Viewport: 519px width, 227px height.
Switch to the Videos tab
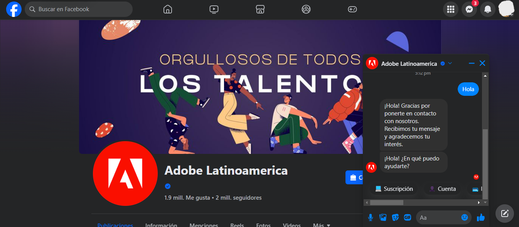pos(292,225)
